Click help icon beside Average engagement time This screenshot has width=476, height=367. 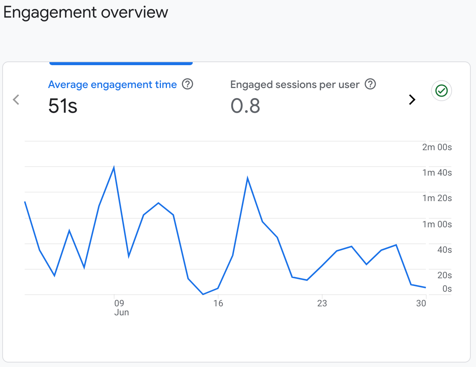pyautogui.click(x=187, y=84)
